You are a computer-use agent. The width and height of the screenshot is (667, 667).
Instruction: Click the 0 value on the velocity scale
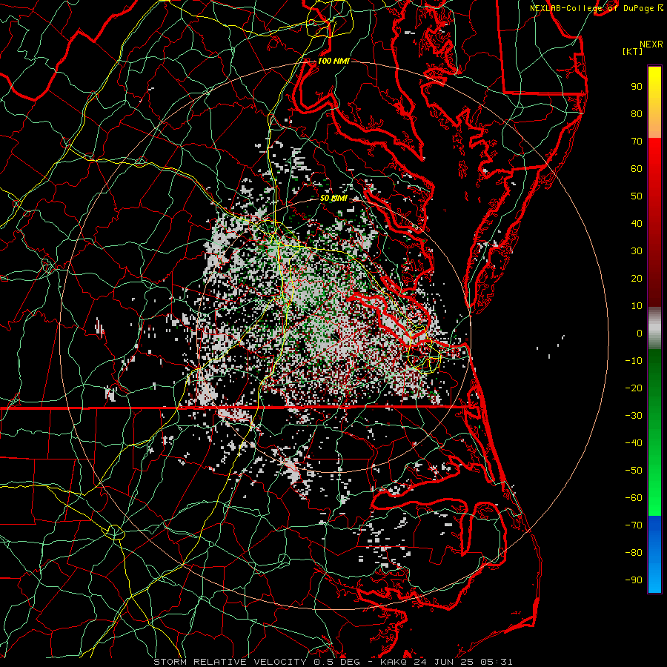point(640,333)
